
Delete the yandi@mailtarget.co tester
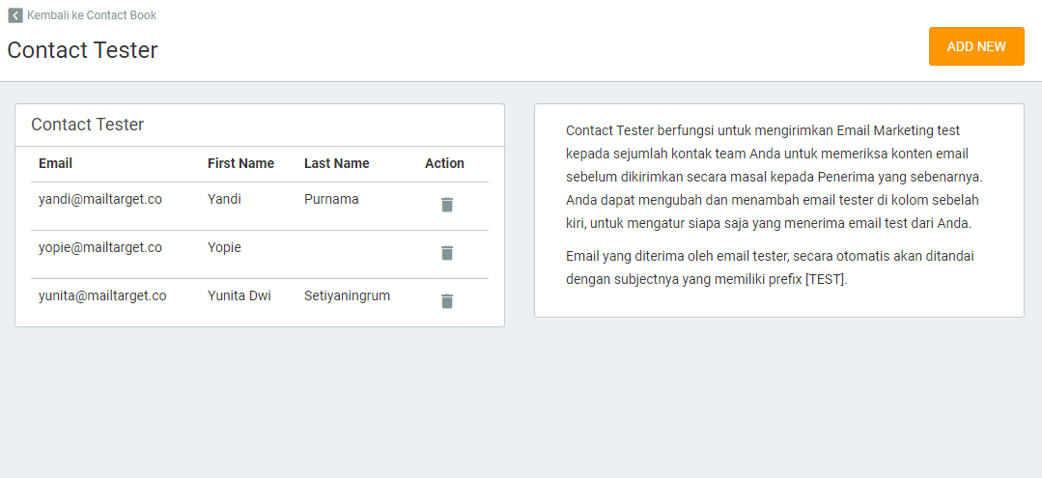pyautogui.click(x=447, y=205)
